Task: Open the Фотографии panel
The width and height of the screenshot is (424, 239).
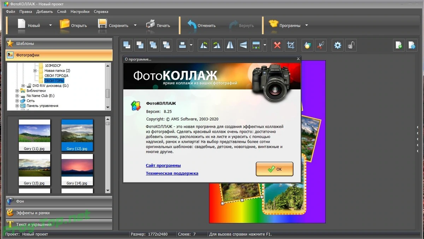Action: 59,55
